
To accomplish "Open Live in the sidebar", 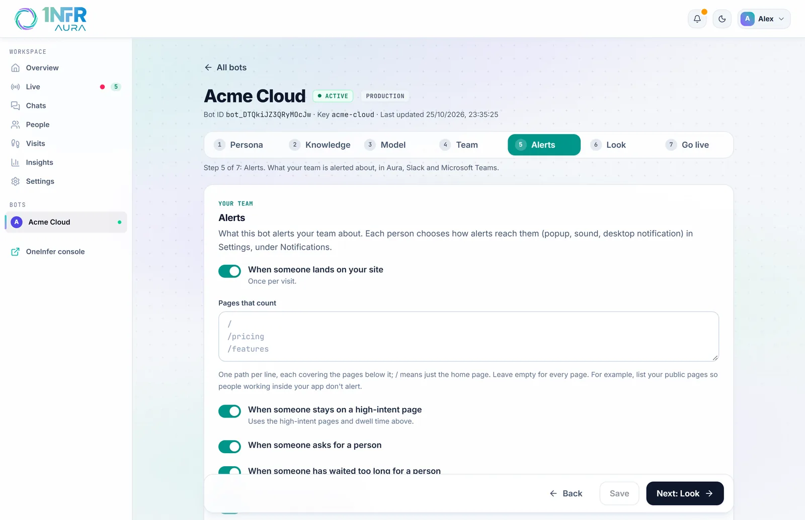I will point(66,87).
